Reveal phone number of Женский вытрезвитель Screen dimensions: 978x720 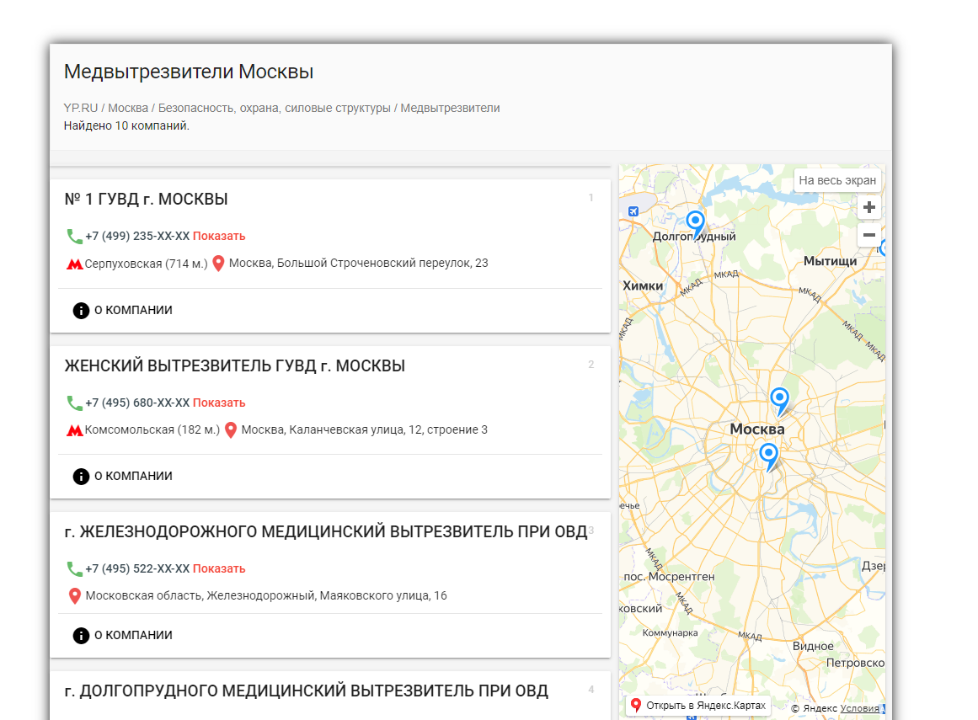coord(219,403)
